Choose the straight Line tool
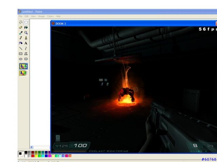Image resolution: width=217 pixels, height=162 pixels. coord(21,48)
